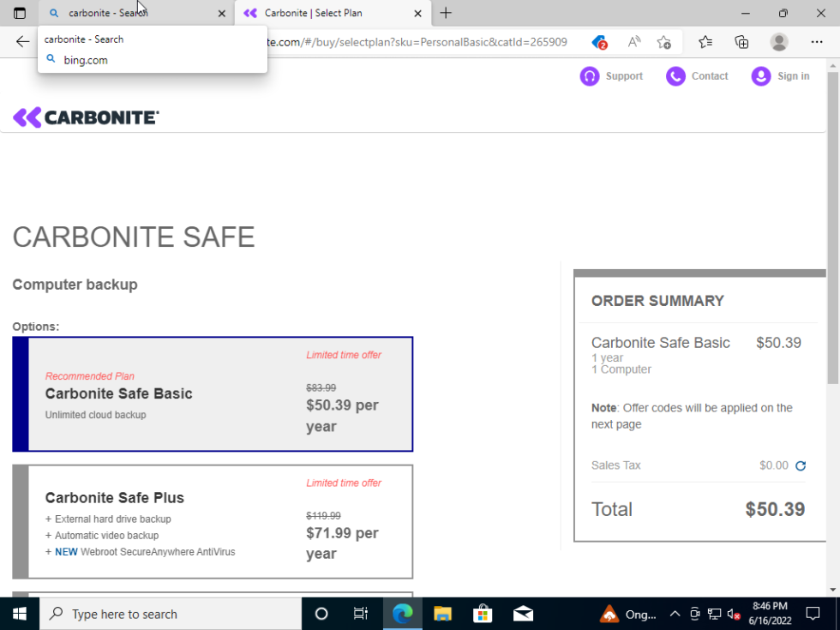The image size is (840, 630).
Task: Add this page to favorites
Action: pyautogui.click(x=664, y=42)
